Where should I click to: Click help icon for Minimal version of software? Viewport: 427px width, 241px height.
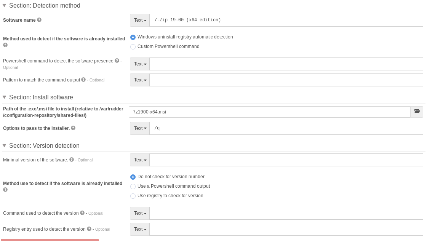point(72,160)
